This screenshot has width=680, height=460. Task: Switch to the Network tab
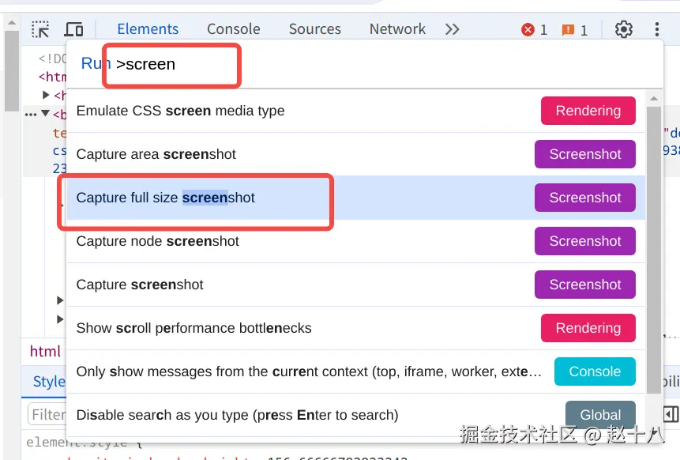coord(397,29)
